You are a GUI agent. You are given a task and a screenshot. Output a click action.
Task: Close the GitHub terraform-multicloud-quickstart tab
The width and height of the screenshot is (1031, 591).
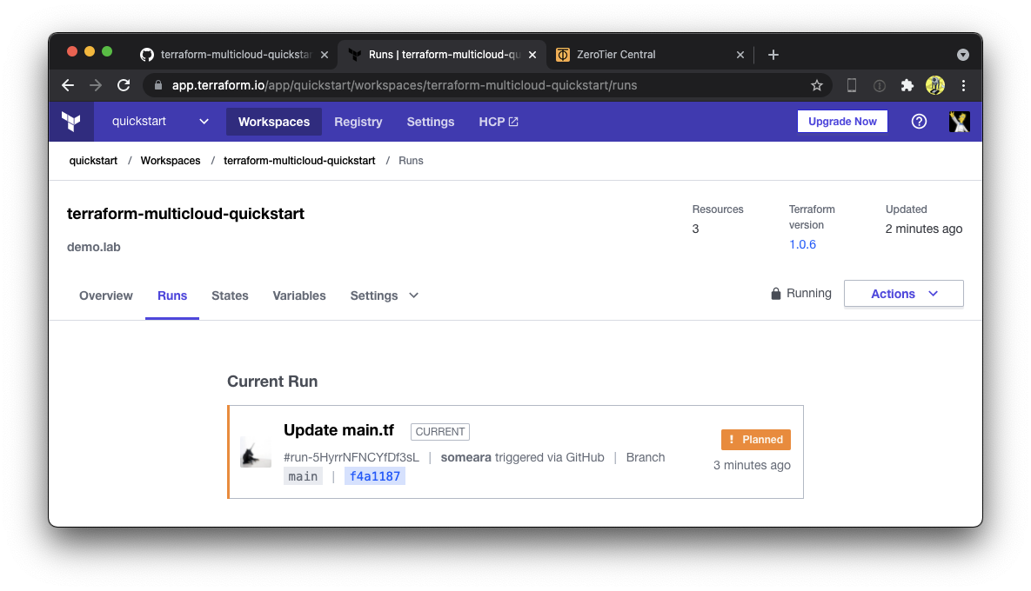pyautogui.click(x=325, y=55)
